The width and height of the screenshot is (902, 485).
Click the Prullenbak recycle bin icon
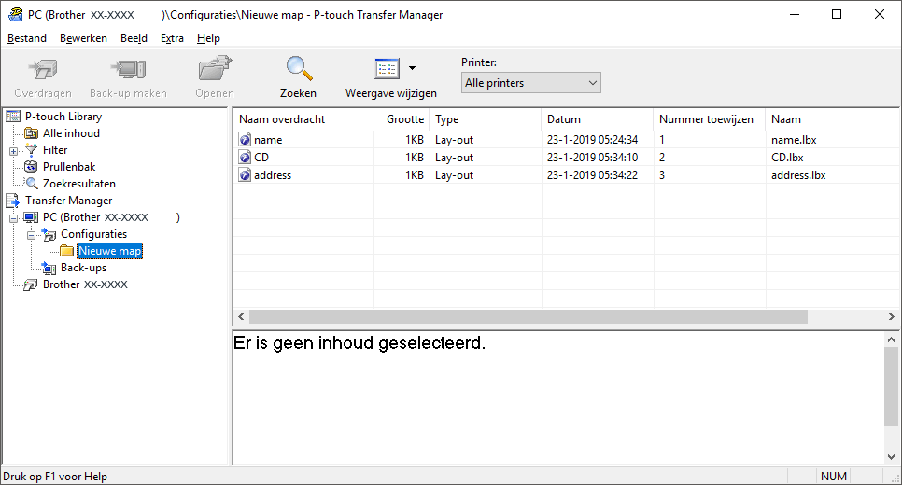click(x=31, y=167)
